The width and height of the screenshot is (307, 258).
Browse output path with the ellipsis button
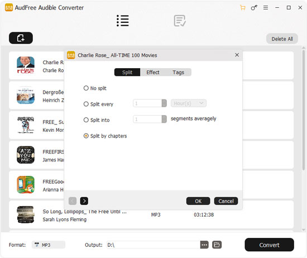click(x=204, y=245)
